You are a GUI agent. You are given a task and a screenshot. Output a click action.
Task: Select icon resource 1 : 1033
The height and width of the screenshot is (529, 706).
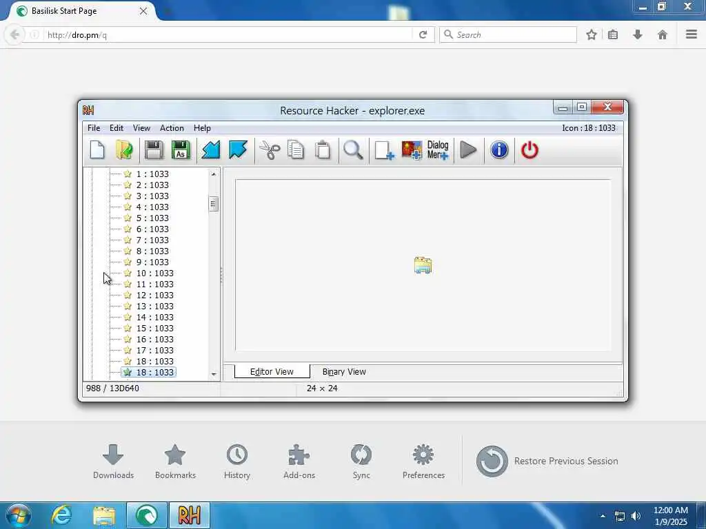(152, 174)
